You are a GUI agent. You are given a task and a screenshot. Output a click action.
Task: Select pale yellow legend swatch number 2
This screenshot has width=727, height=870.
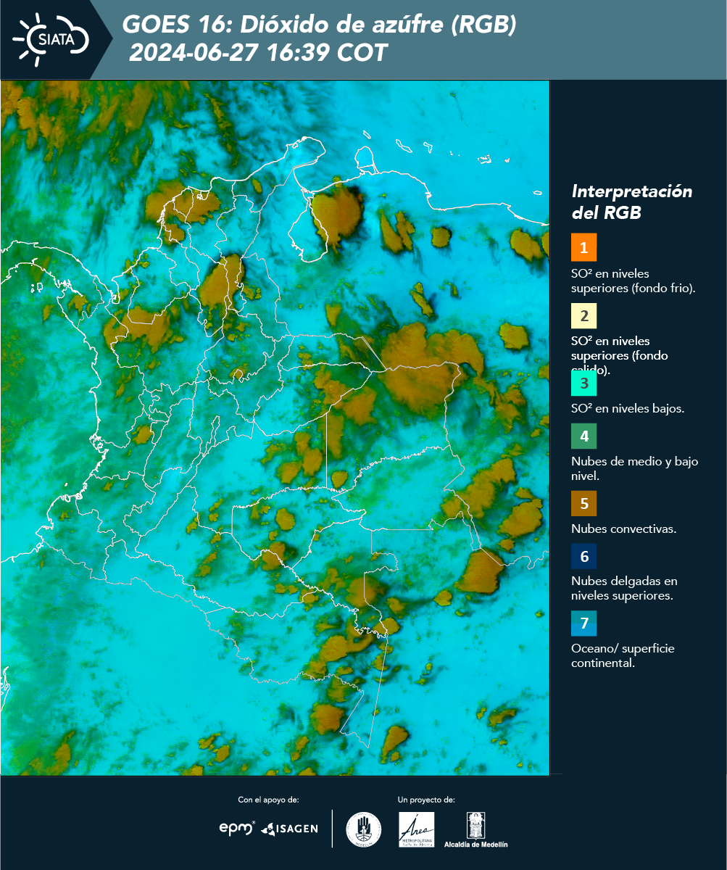[x=583, y=316]
